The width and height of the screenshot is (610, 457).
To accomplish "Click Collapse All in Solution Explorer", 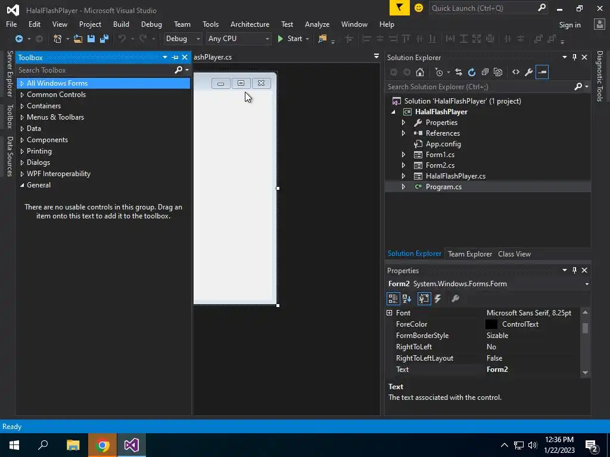I will (x=485, y=72).
